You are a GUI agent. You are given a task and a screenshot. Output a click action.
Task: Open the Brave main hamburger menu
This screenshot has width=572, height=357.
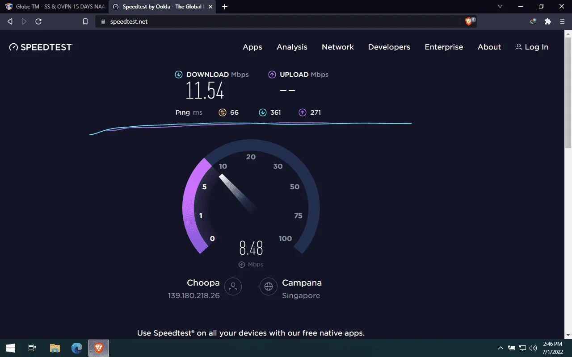tap(562, 21)
